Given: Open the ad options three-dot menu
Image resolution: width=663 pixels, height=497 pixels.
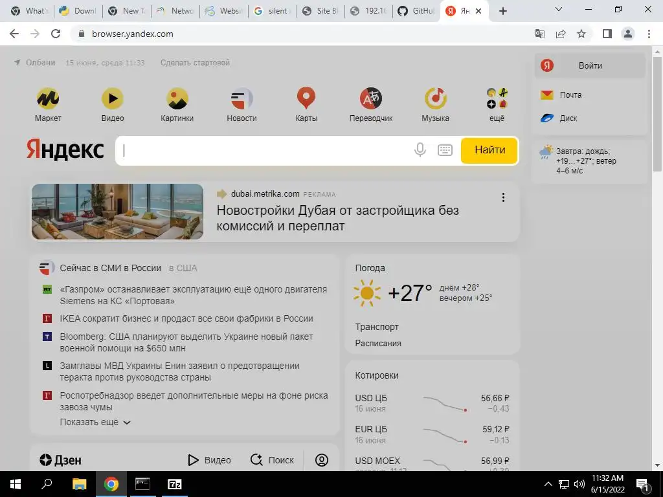Looking at the screenshot, I should pos(503,197).
